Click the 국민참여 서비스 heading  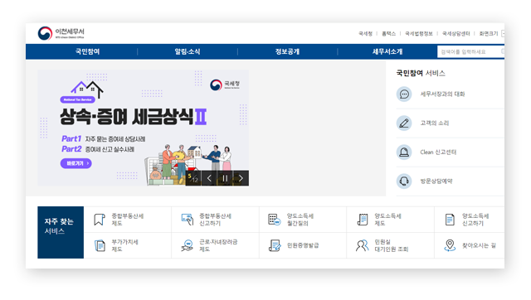[421, 73]
